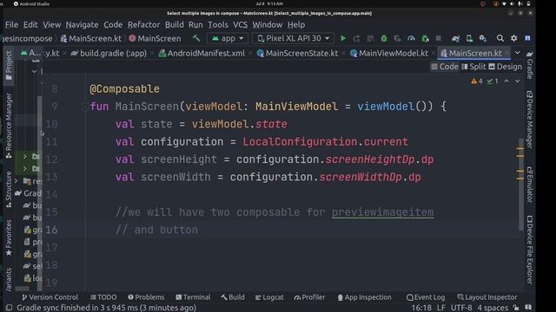Open the Logcat tool window

point(269,297)
